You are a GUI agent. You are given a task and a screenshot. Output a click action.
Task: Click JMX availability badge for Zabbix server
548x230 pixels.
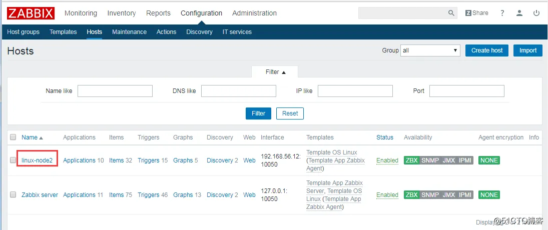449,194
